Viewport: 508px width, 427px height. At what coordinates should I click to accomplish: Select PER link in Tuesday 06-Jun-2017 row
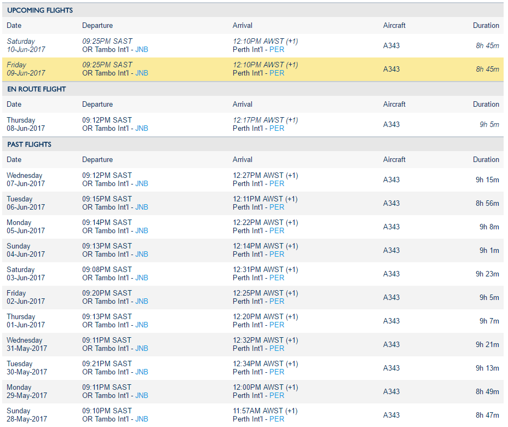point(277,207)
